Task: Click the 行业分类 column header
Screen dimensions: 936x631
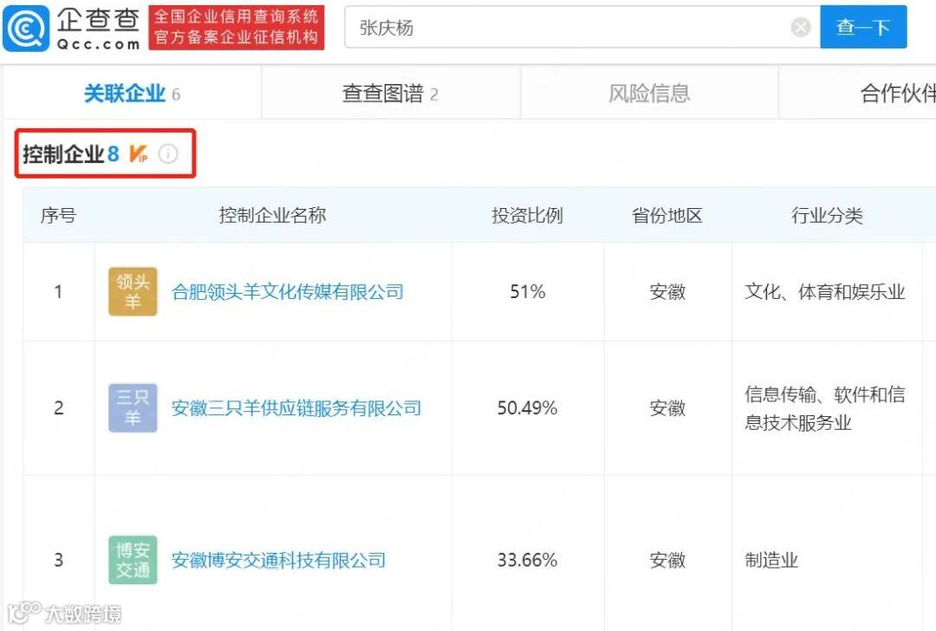Action: pos(827,215)
